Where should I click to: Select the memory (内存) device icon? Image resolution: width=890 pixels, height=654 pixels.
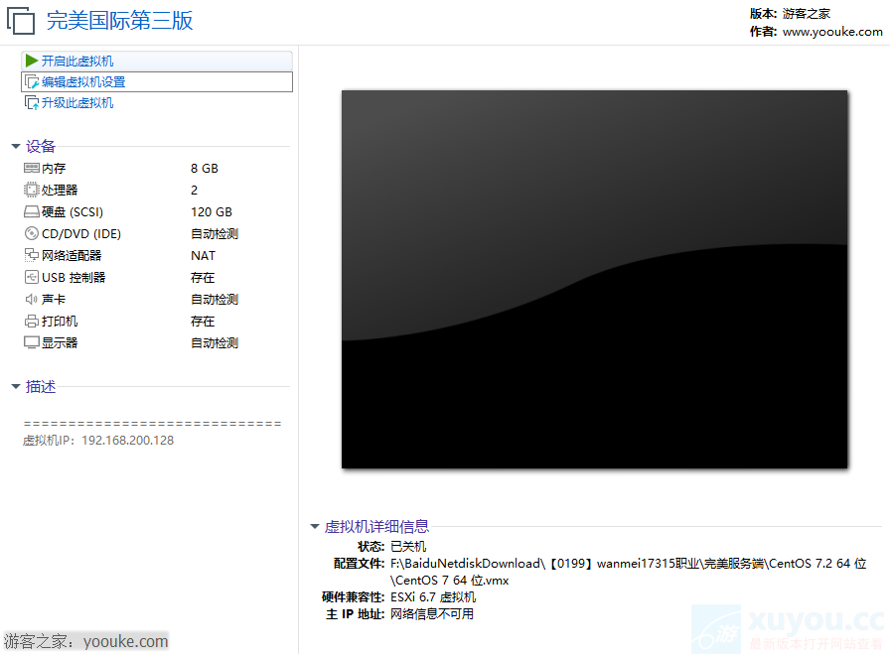coord(32,169)
